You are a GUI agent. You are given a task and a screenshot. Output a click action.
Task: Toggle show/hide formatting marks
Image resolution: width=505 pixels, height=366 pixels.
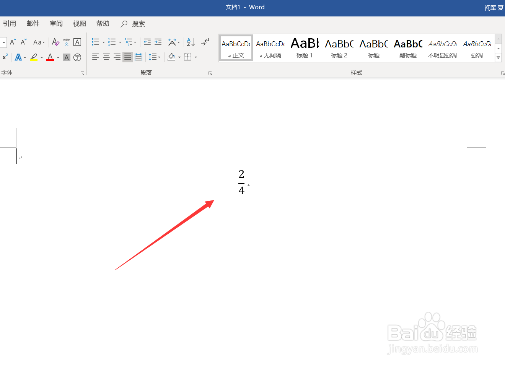point(205,42)
